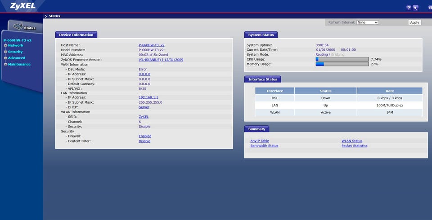
Task: Open the WLAN Status link
Action: [x=352, y=141]
